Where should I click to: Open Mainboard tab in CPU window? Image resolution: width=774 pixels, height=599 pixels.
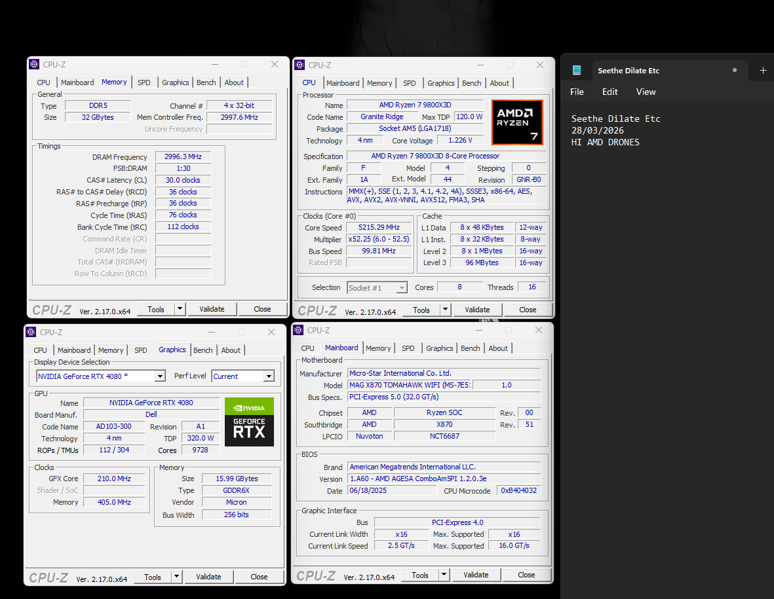(343, 83)
